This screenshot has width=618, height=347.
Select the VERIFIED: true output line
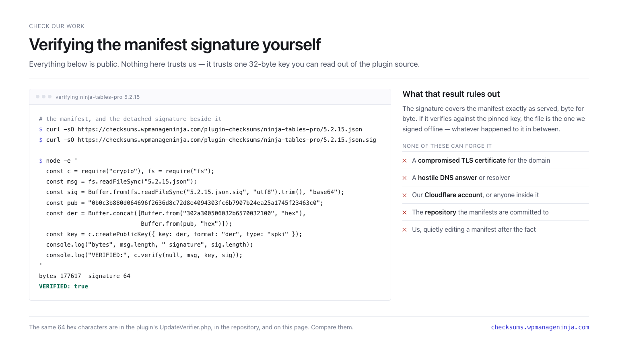64,286
